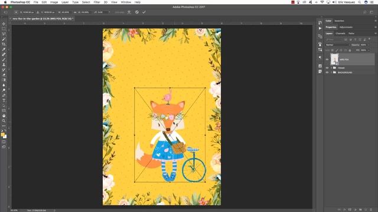Expand the BACKGROUND group
This screenshot has height=212, width=378.
tap(331, 72)
